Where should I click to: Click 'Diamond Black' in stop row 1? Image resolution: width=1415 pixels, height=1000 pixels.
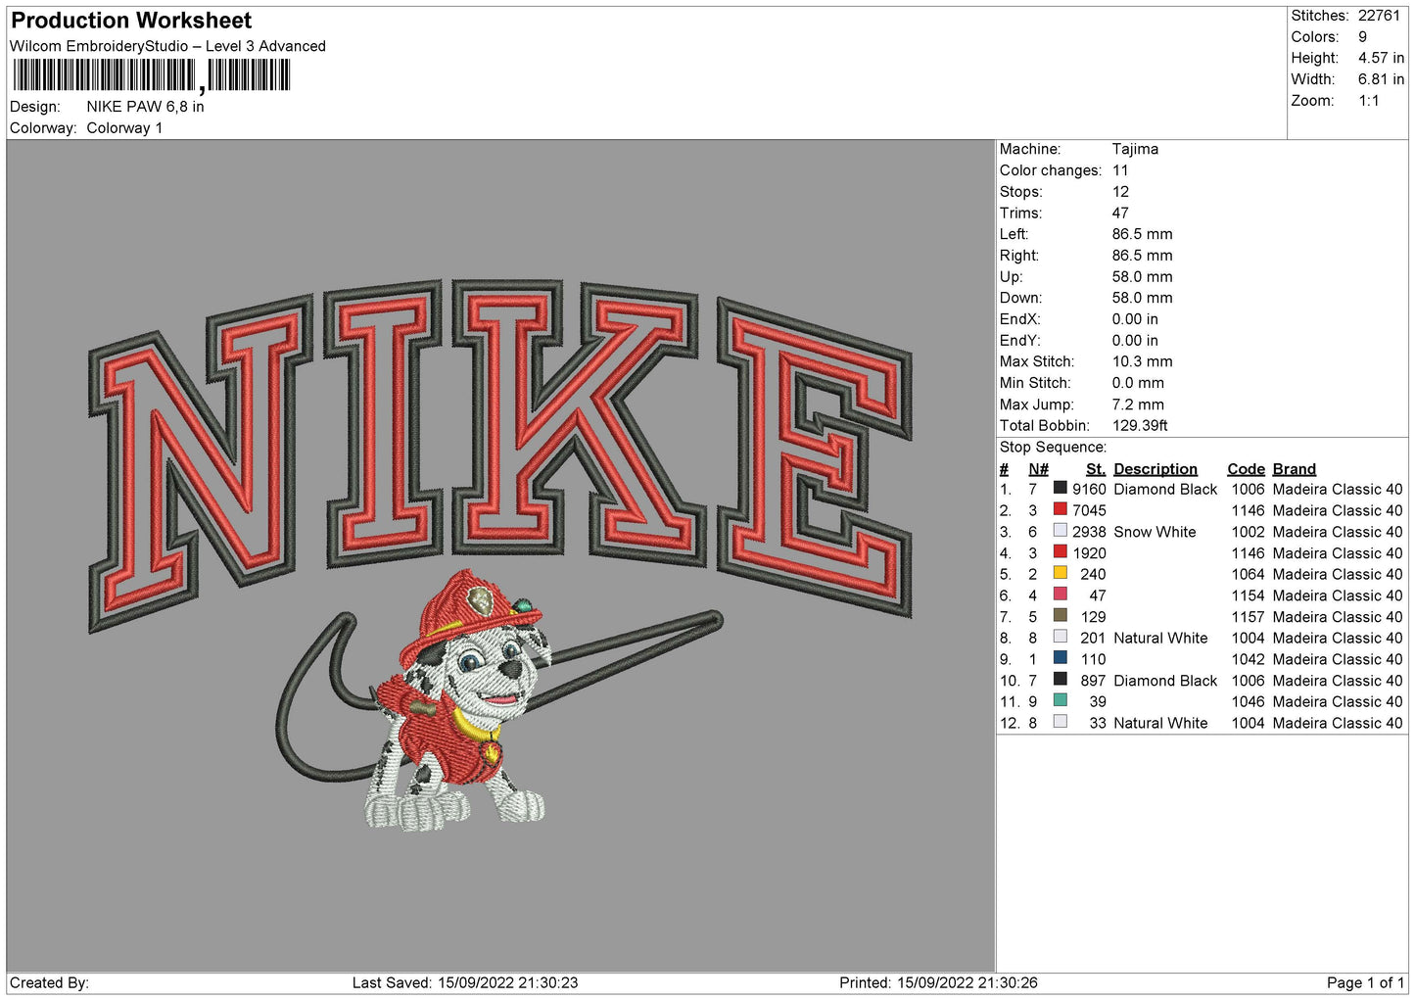pyautogui.click(x=1165, y=489)
